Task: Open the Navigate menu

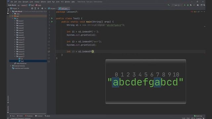Action: 26,2
